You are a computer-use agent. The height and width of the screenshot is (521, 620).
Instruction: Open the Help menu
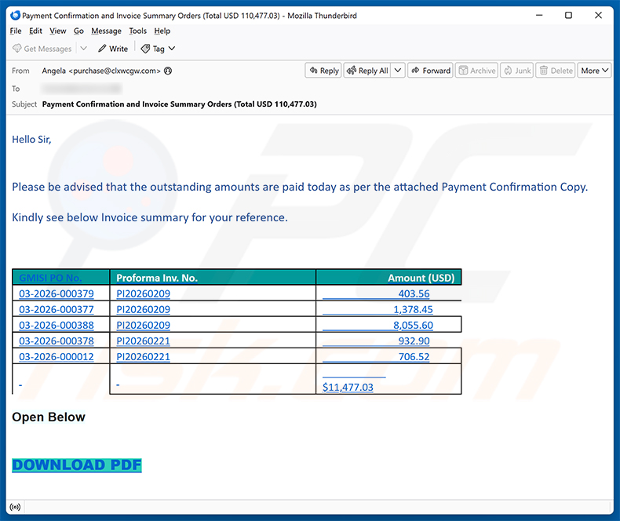(x=162, y=31)
